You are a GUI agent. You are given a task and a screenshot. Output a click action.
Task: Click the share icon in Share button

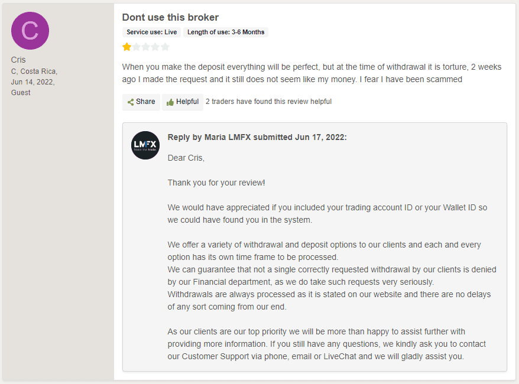click(131, 102)
